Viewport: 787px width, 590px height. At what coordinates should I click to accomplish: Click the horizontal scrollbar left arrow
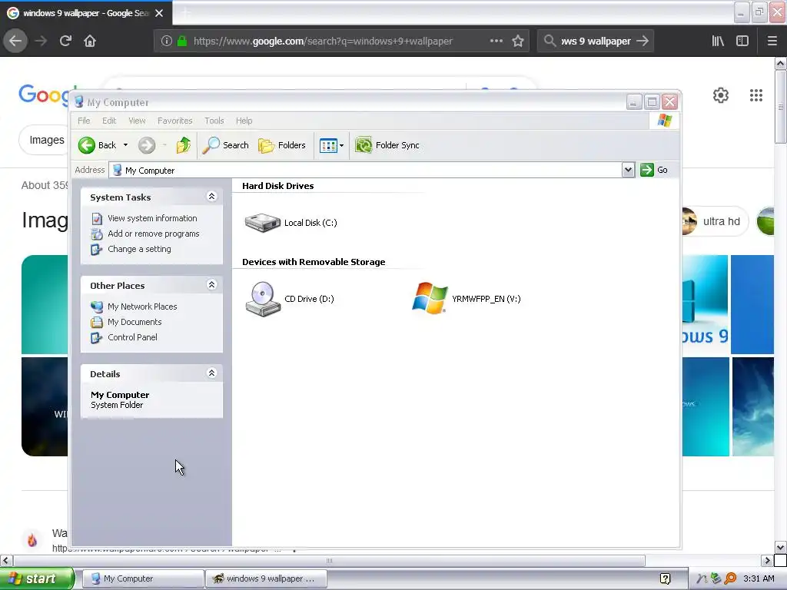[6, 560]
